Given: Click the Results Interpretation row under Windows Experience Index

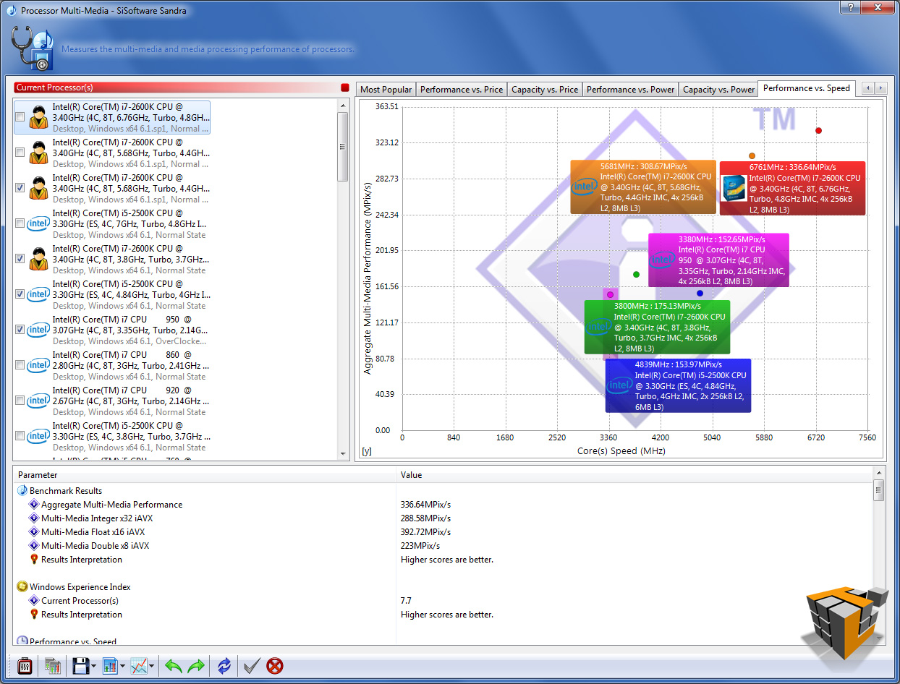Looking at the screenshot, I should 443,615.
